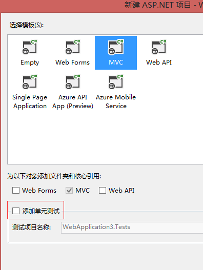Enable the Web Forms core references checkbox

[16, 191]
